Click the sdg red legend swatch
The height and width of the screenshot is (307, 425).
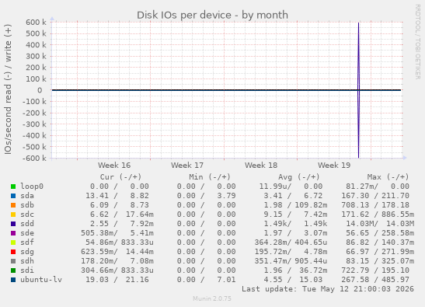(13, 252)
